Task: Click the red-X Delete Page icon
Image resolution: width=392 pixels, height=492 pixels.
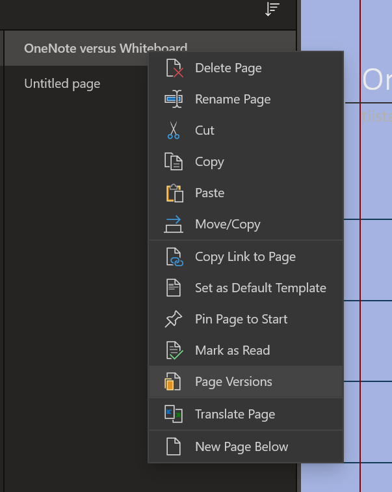Action: coord(174,68)
